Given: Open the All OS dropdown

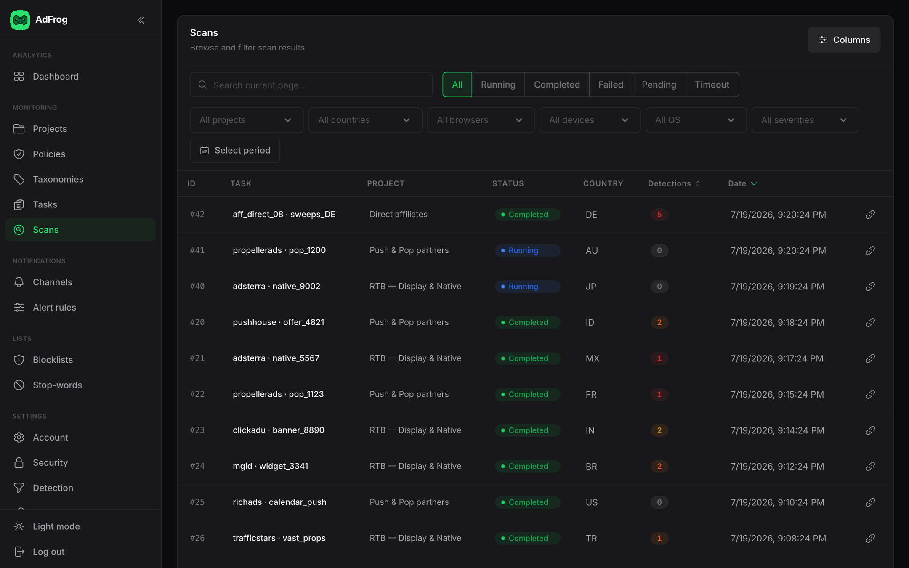Looking at the screenshot, I should (x=696, y=120).
